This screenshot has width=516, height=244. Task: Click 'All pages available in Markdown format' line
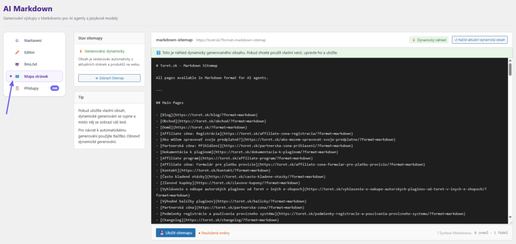[212, 78]
